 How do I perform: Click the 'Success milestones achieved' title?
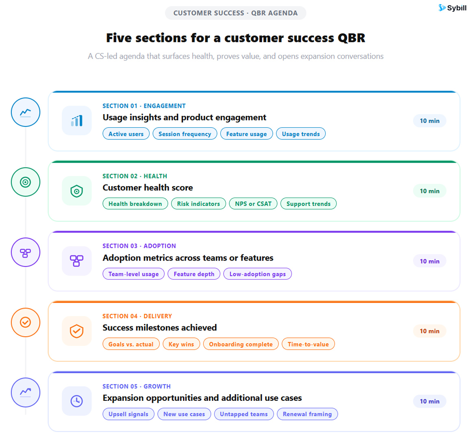(160, 328)
